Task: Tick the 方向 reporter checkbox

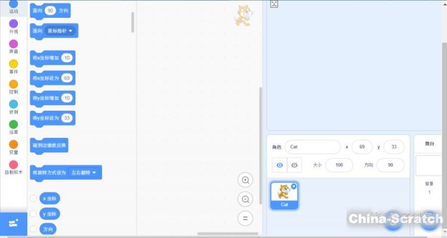Action: click(34, 229)
